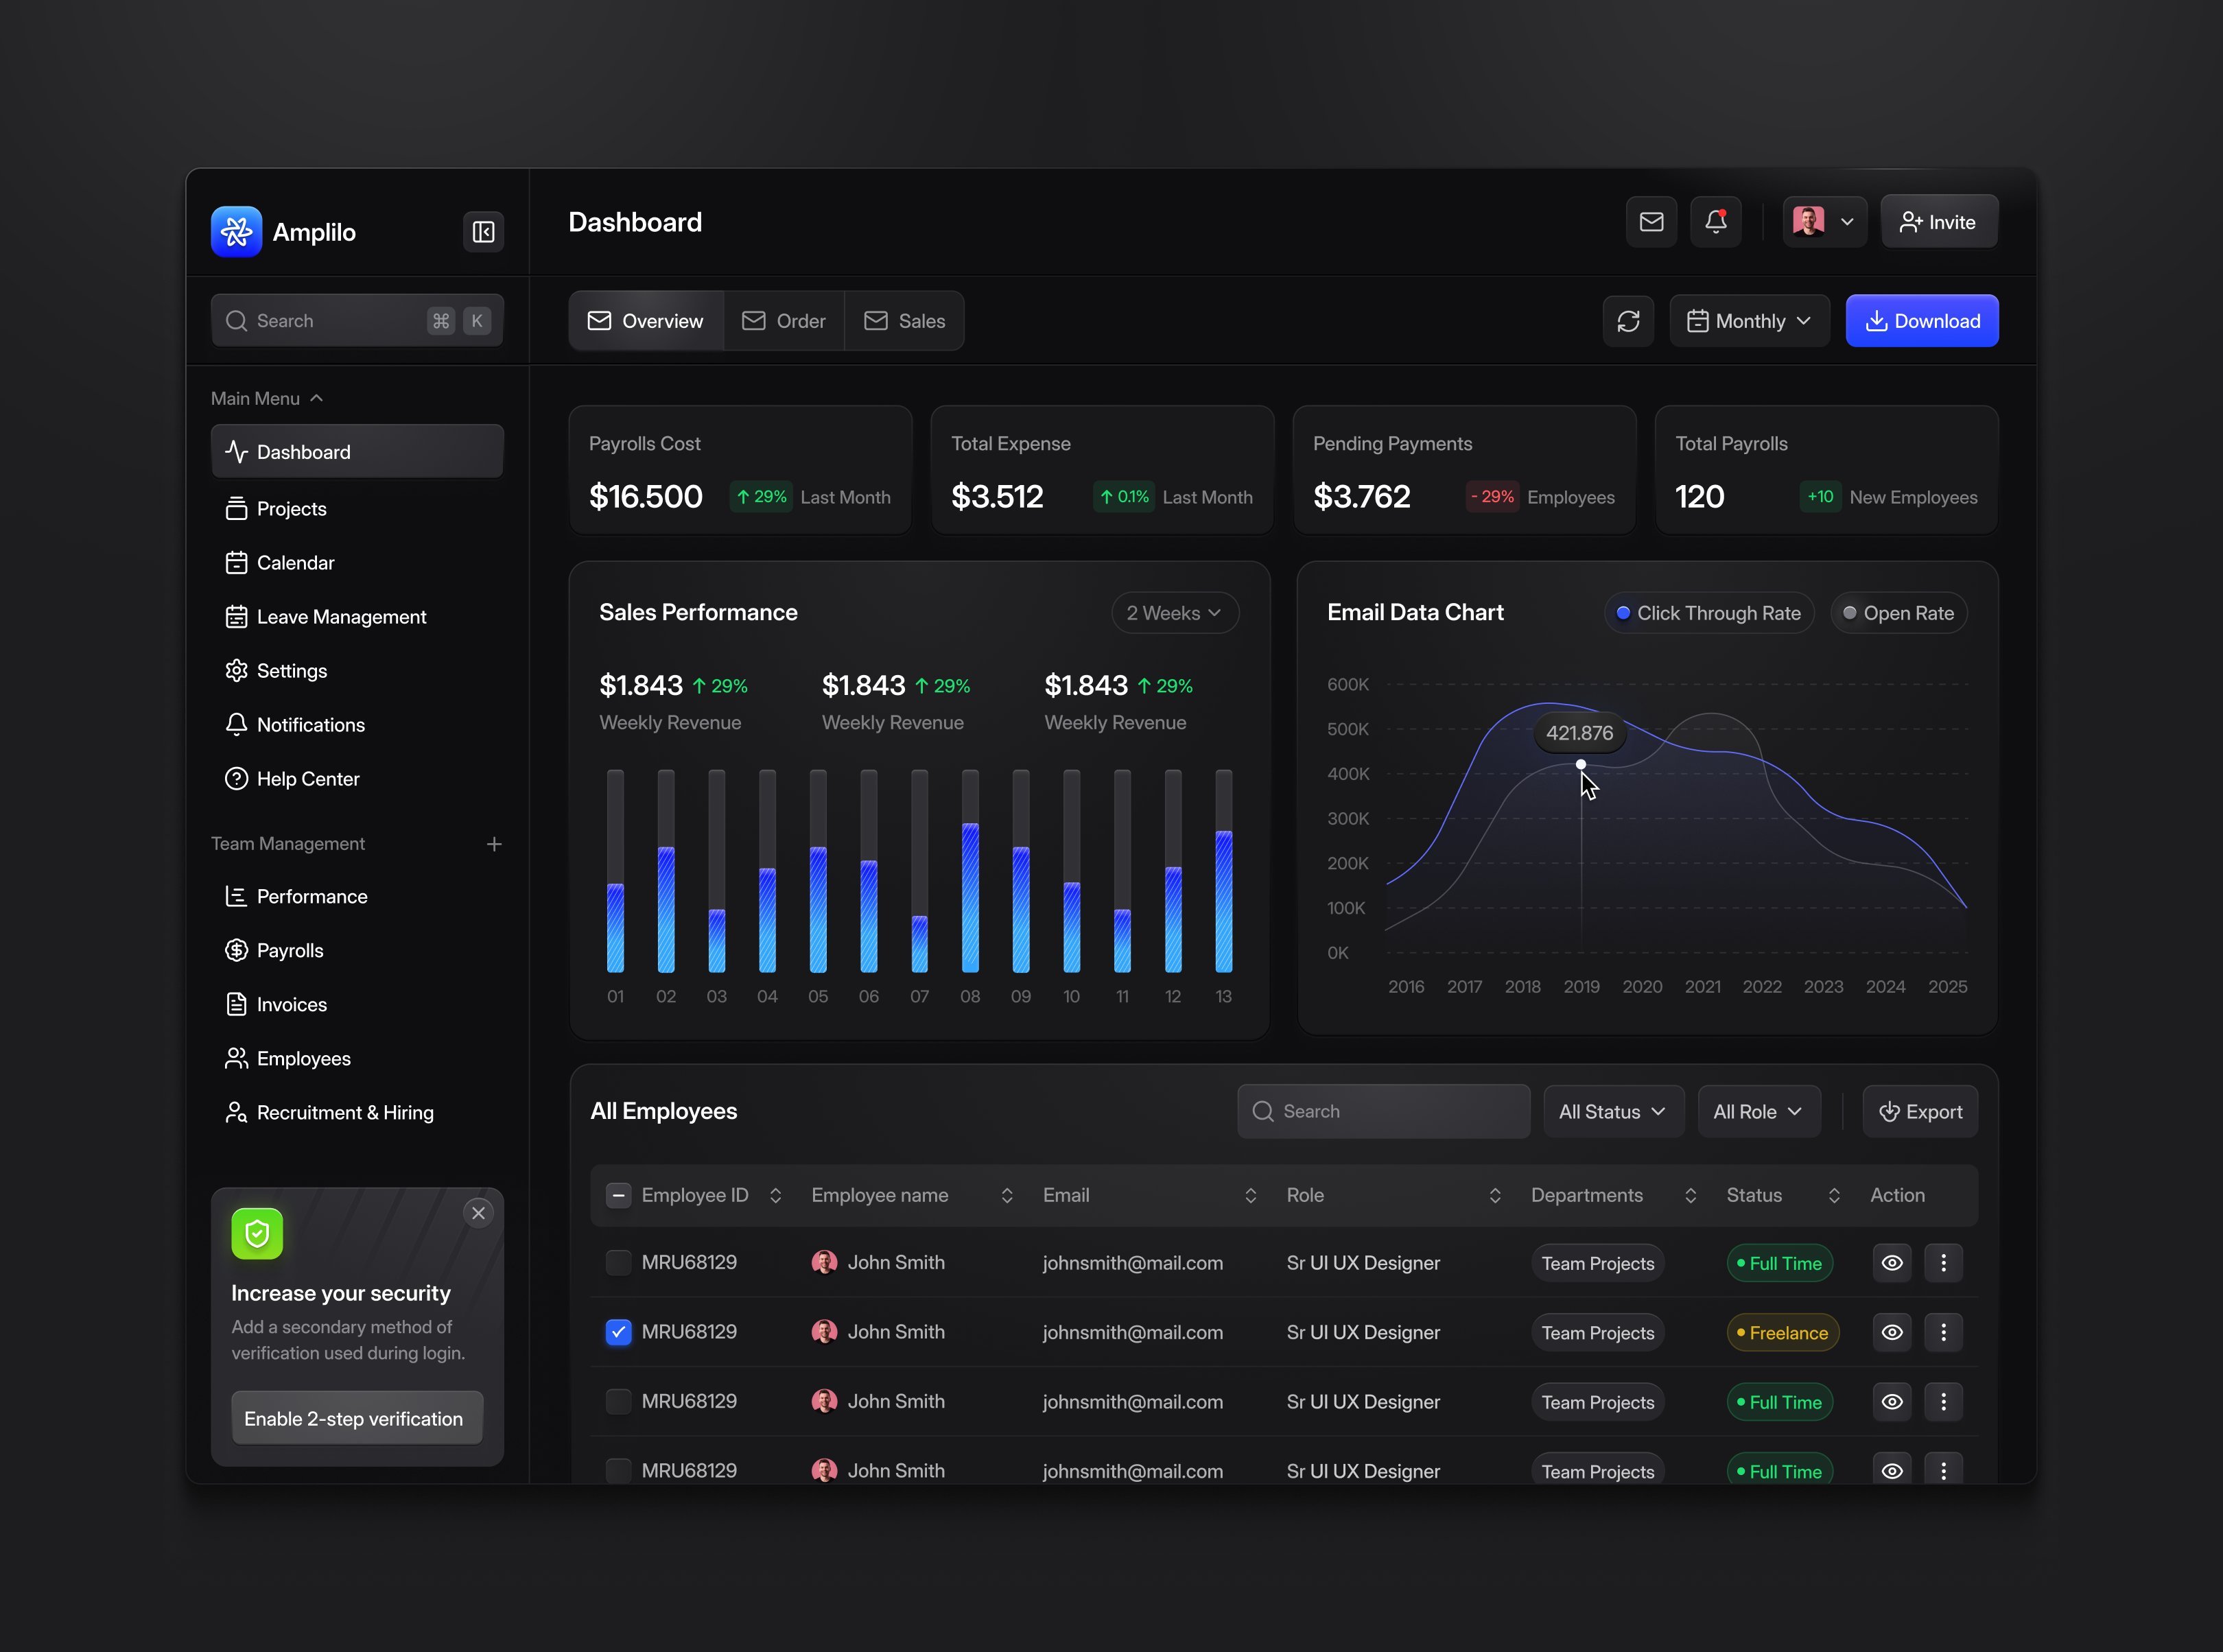This screenshot has width=2223, height=1652.
Task: Add a team with plus icon
Action: coord(494,844)
